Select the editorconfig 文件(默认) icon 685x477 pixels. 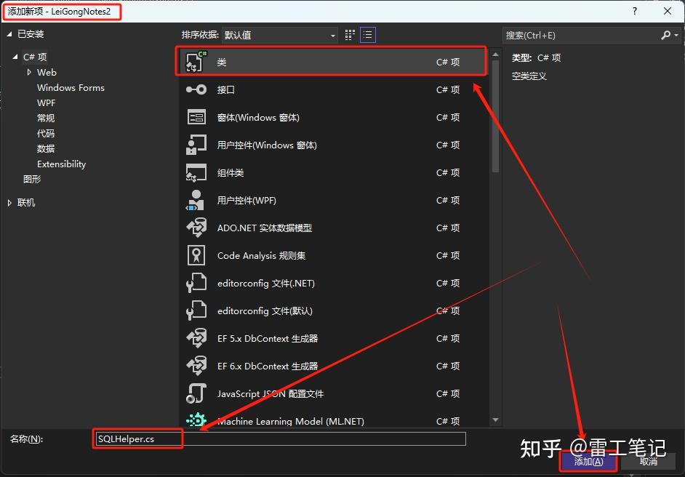coord(196,310)
